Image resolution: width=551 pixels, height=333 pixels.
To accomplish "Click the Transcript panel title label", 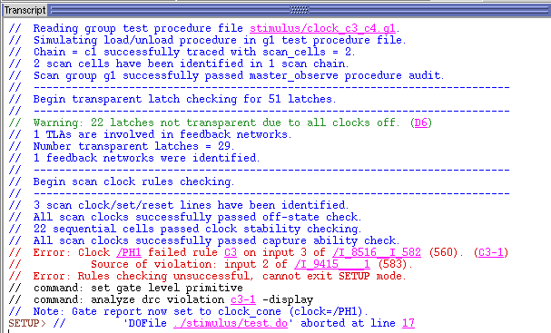I will pos(25,10).
